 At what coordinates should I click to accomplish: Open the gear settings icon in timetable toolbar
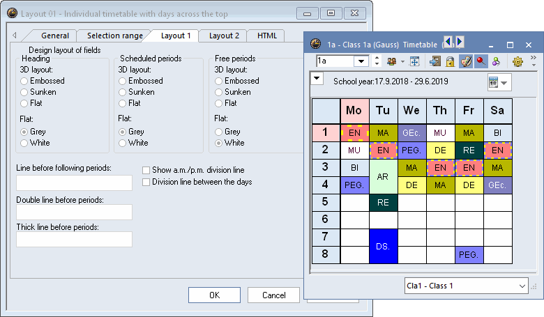pos(517,61)
